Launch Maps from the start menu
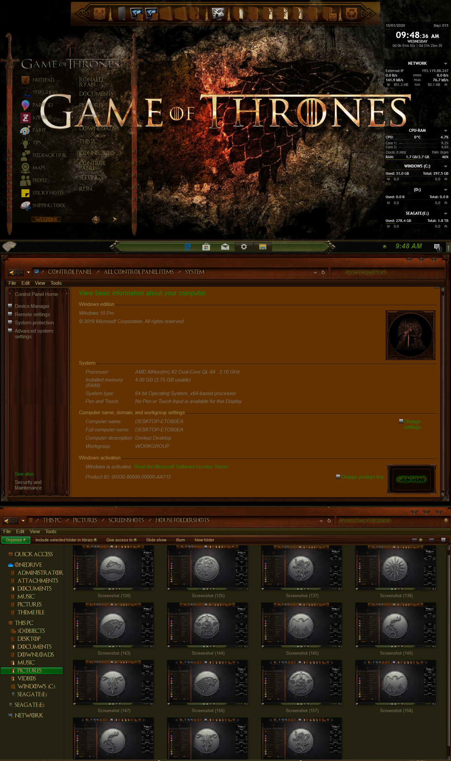The width and height of the screenshot is (451, 761). (x=33, y=168)
